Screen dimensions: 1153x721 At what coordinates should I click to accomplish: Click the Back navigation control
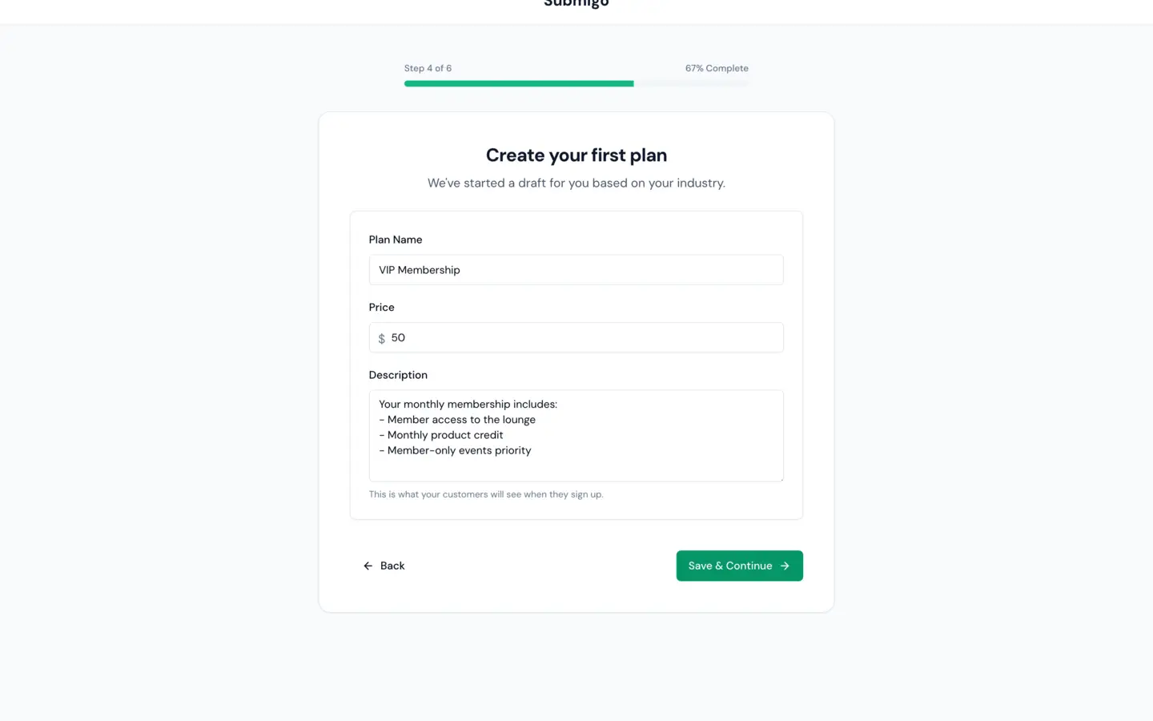384,566
